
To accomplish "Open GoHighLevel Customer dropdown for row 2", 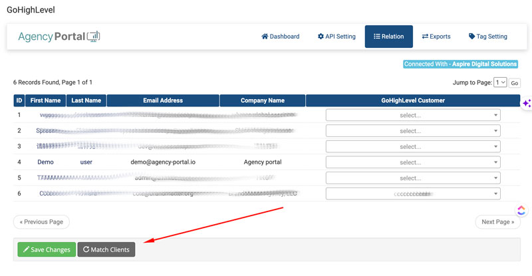I will tap(413, 131).
